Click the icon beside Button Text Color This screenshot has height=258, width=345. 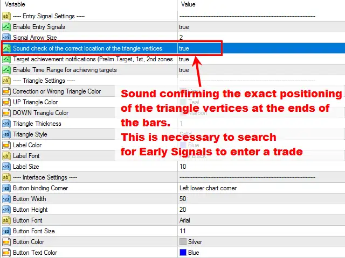pyautogui.click(x=6, y=253)
